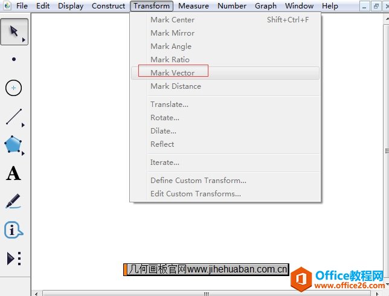Open the Measure menu

tap(193, 5)
